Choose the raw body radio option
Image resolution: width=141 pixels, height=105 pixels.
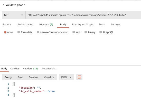point(74,32)
